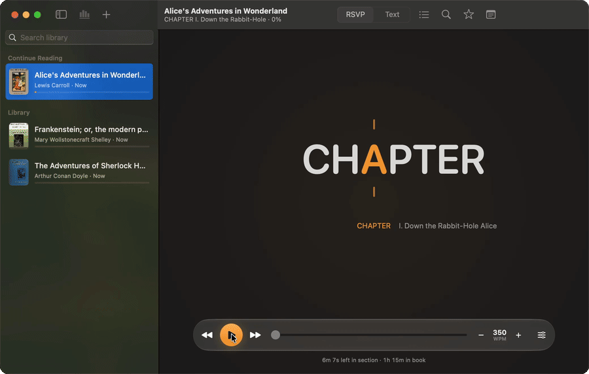Image resolution: width=589 pixels, height=374 pixels.
Task: Click the Sherlock Holmes cover thumbnail
Action: click(x=18, y=172)
